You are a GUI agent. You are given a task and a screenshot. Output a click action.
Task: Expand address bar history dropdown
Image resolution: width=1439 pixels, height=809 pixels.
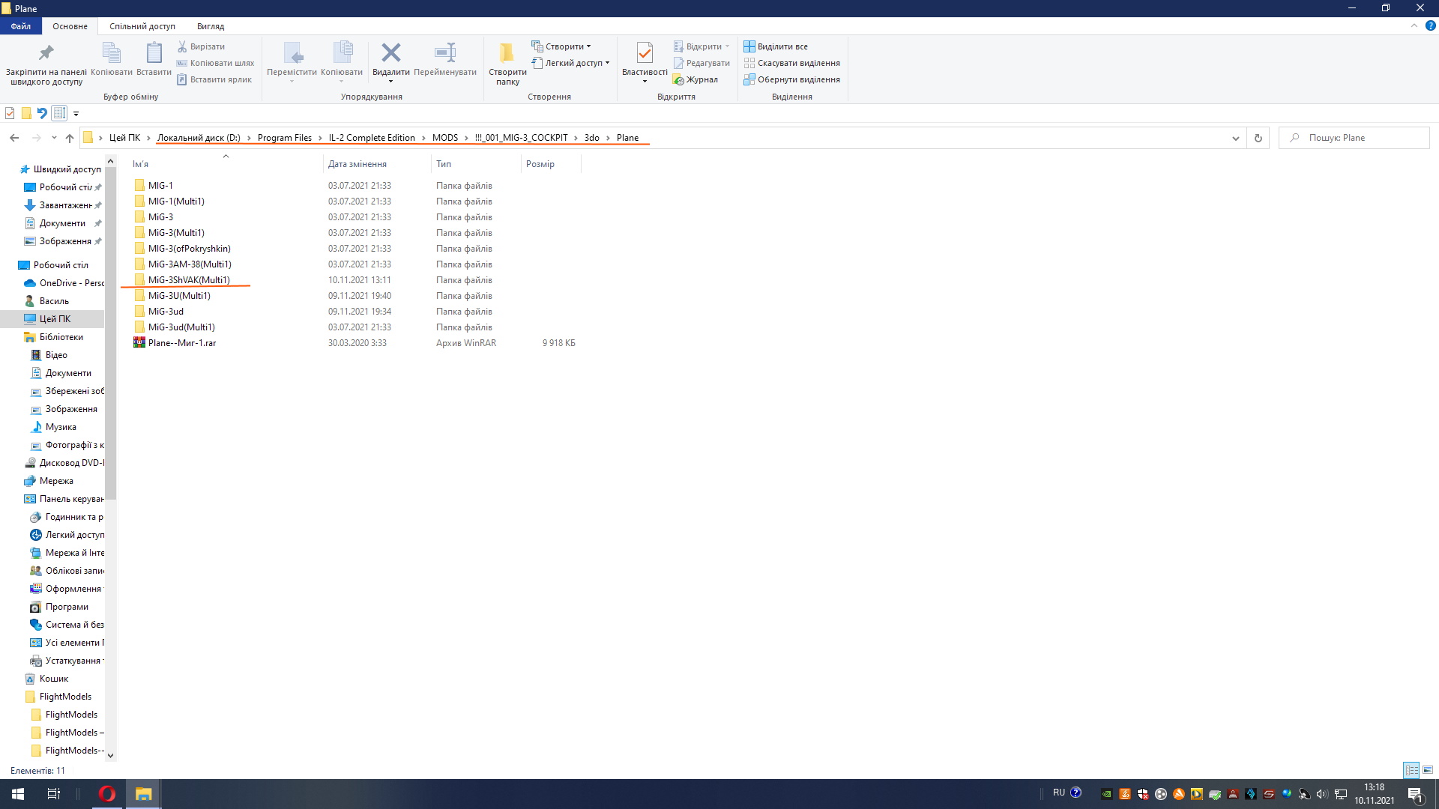click(1235, 138)
